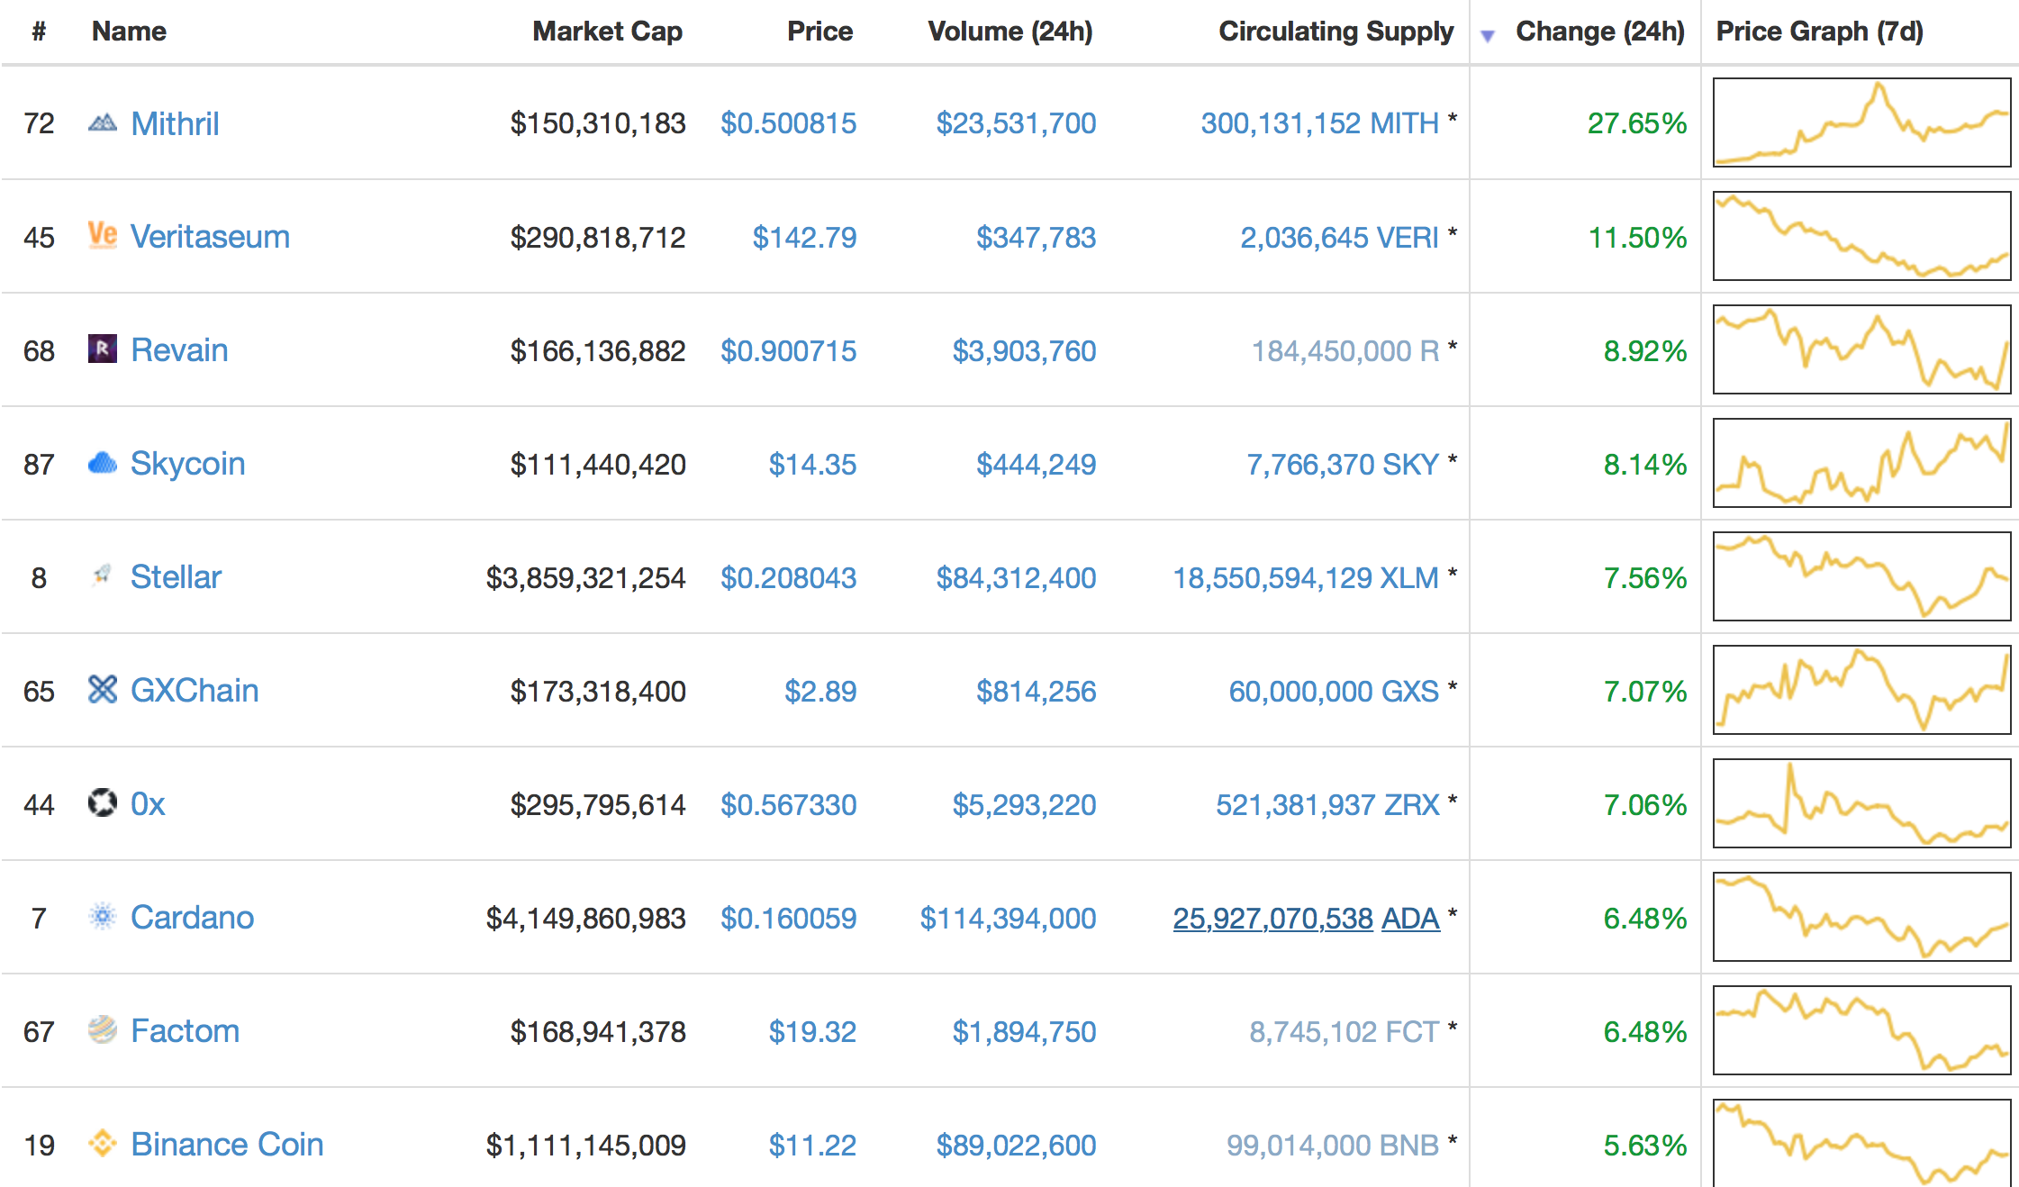Click Binance Coin volume $89,022,600
This screenshot has width=2019, height=1187.
1016,1145
